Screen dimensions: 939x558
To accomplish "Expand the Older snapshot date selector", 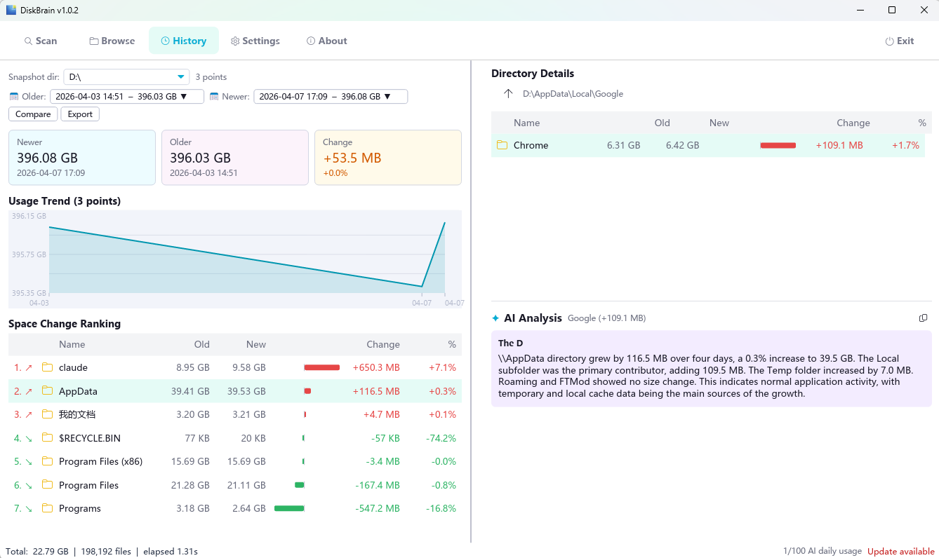I will click(x=126, y=97).
